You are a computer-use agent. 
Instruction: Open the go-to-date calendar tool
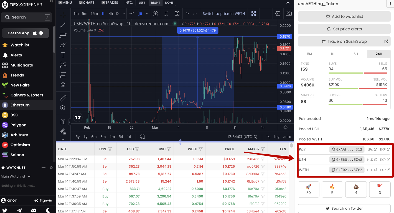click(x=143, y=137)
